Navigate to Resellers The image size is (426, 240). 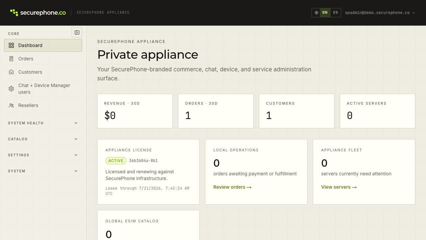click(43, 105)
